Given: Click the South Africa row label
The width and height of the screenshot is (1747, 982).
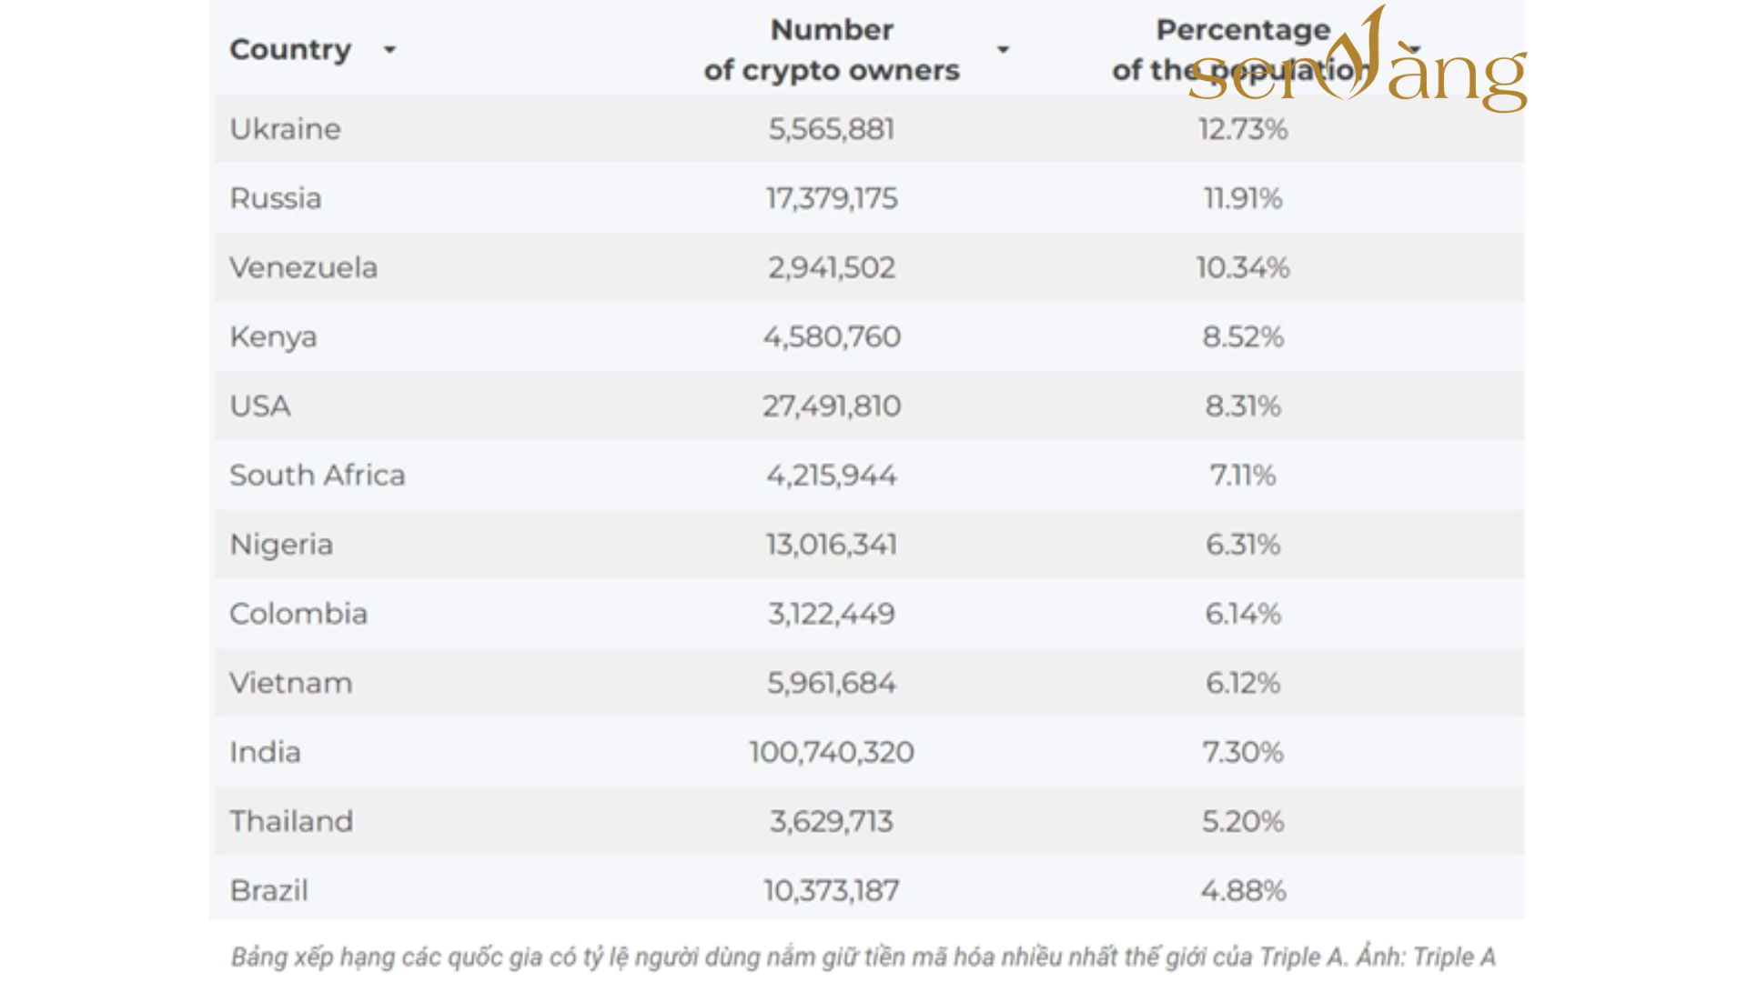Looking at the screenshot, I should [317, 475].
